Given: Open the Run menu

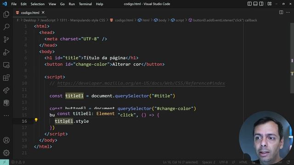Looking at the screenshot, I should tap(72, 4).
